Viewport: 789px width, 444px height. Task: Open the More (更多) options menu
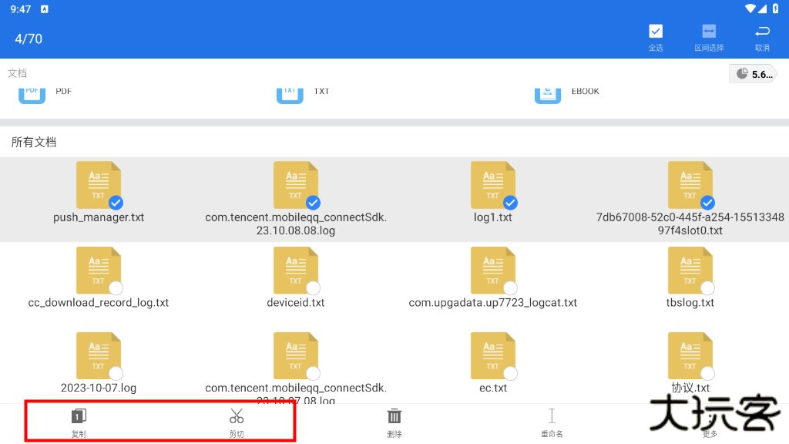pyautogui.click(x=710, y=420)
